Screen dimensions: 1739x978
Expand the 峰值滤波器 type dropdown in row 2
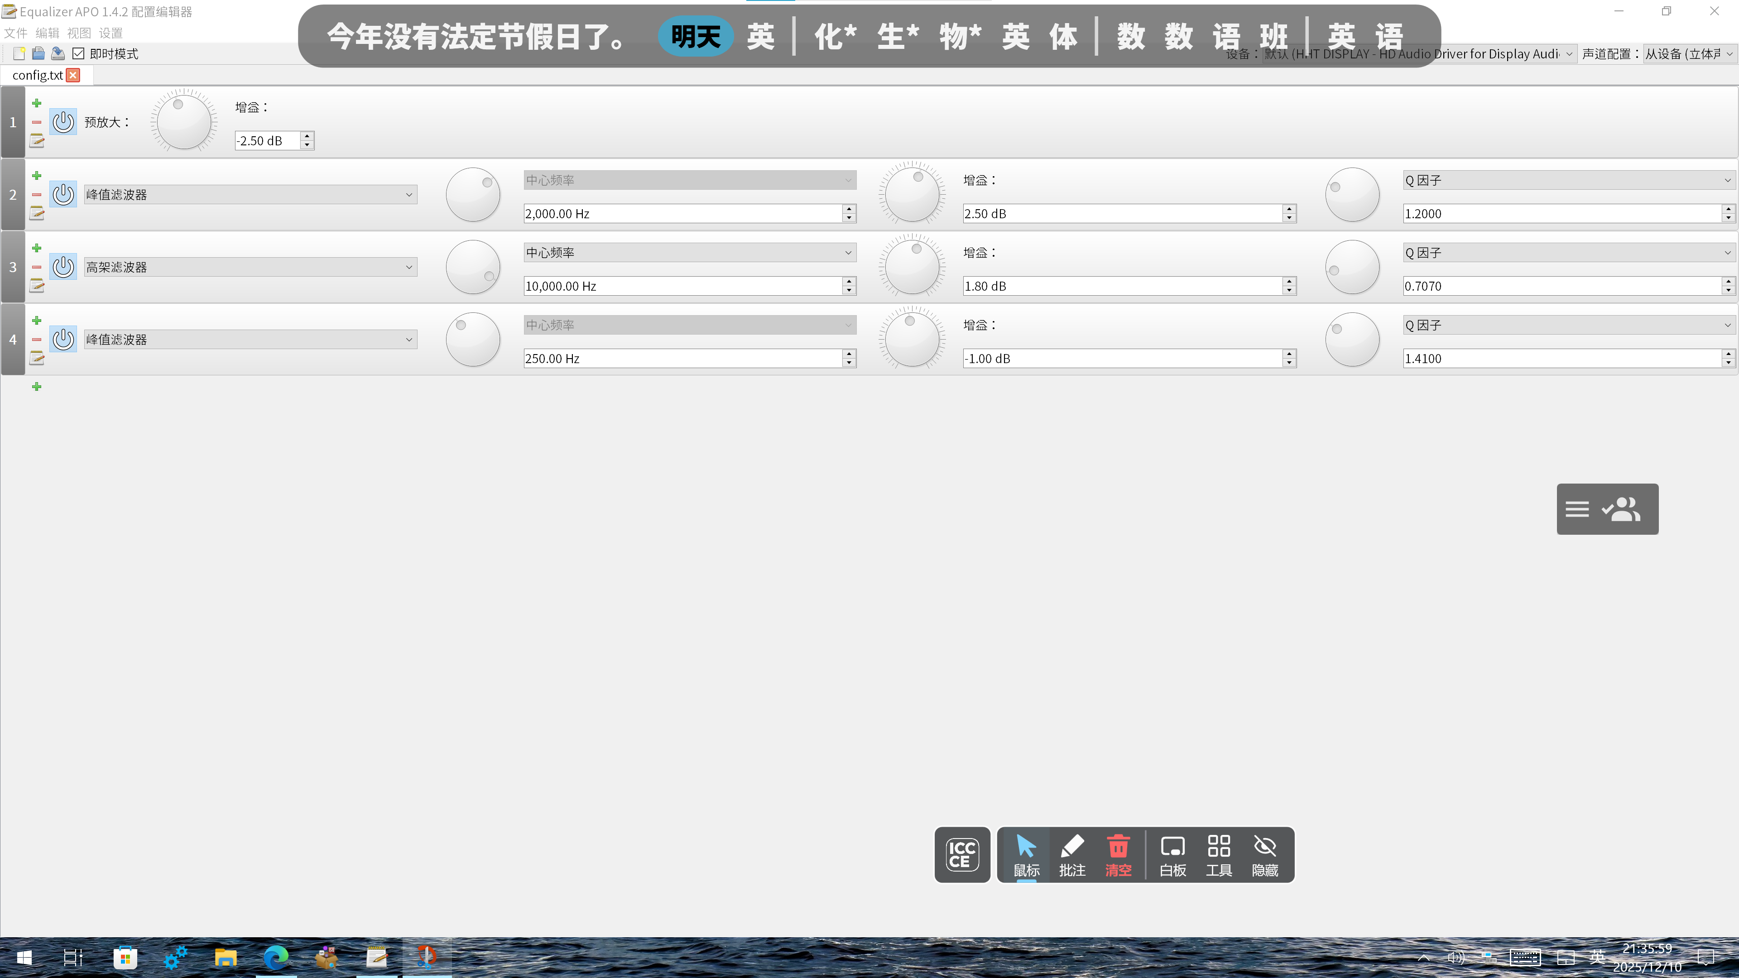pos(250,195)
